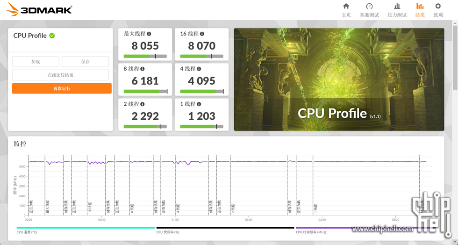458x245 pixels.
Task: Click the 4 threads score bar
Action: click(201, 91)
